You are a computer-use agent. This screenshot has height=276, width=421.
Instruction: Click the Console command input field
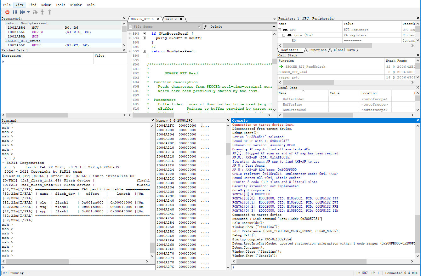pyautogui.click(x=324, y=267)
